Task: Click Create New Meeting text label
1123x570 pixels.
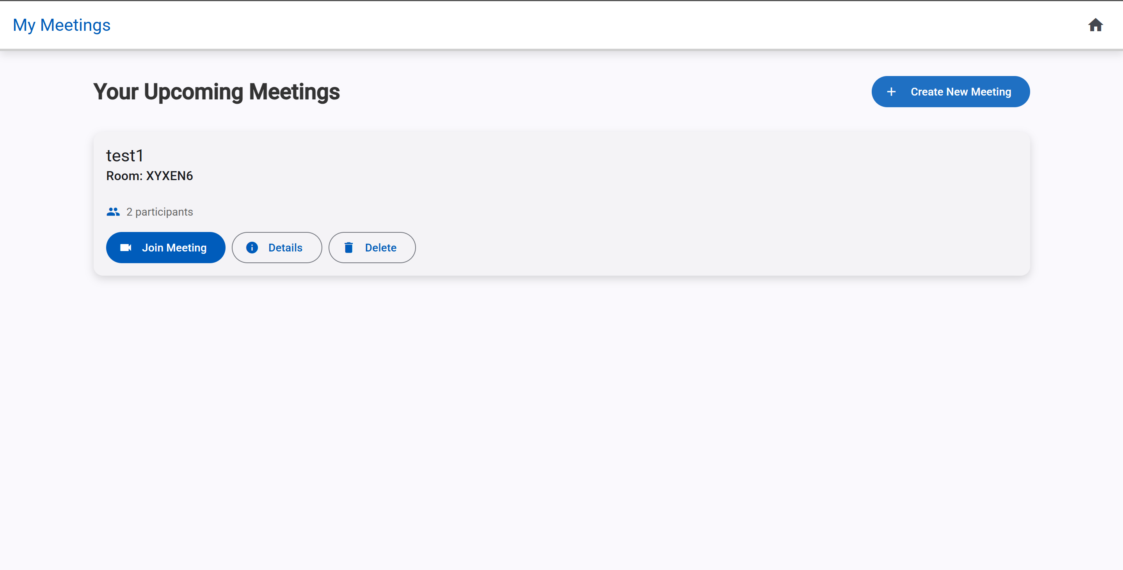Action: point(960,92)
